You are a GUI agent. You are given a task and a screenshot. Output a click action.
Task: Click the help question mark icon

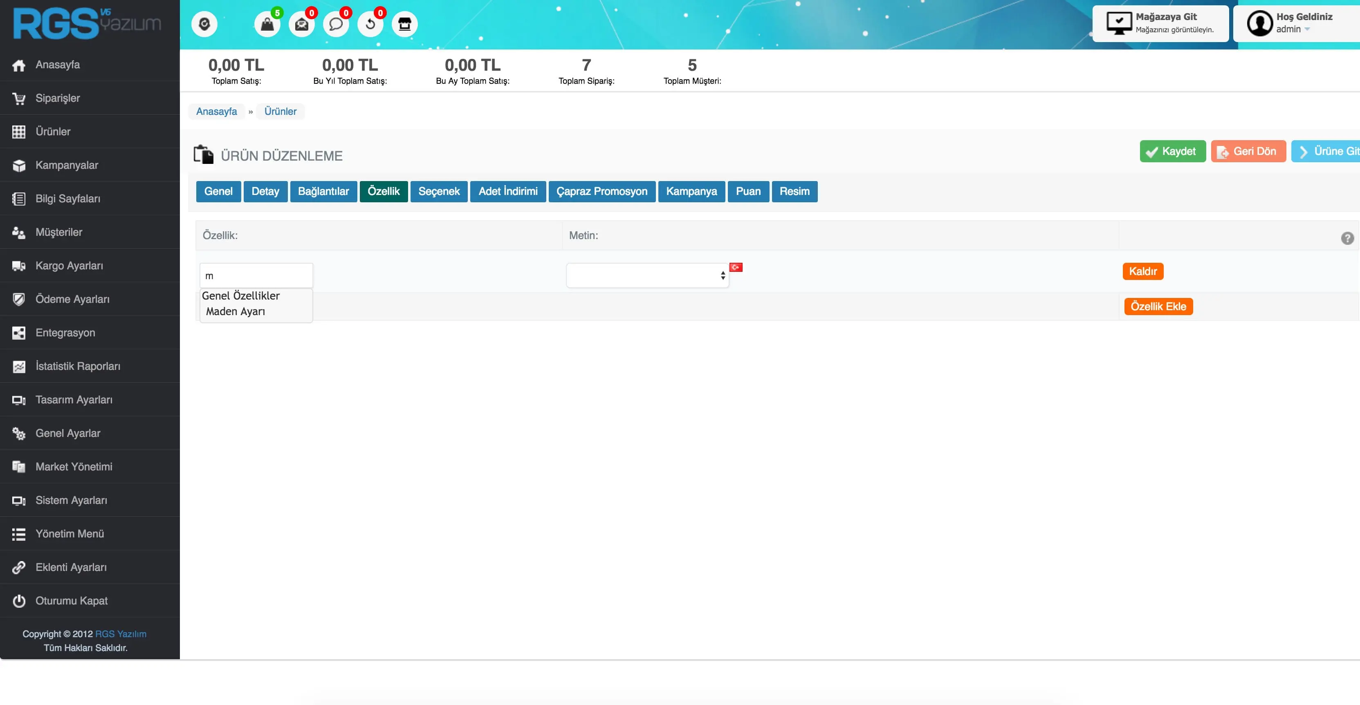(1347, 238)
